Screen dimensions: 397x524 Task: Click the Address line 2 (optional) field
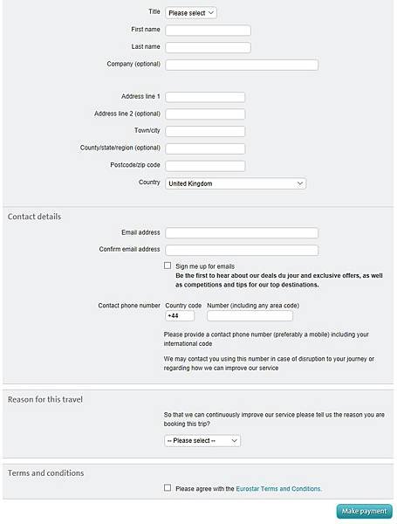click(x=205, y=114)
